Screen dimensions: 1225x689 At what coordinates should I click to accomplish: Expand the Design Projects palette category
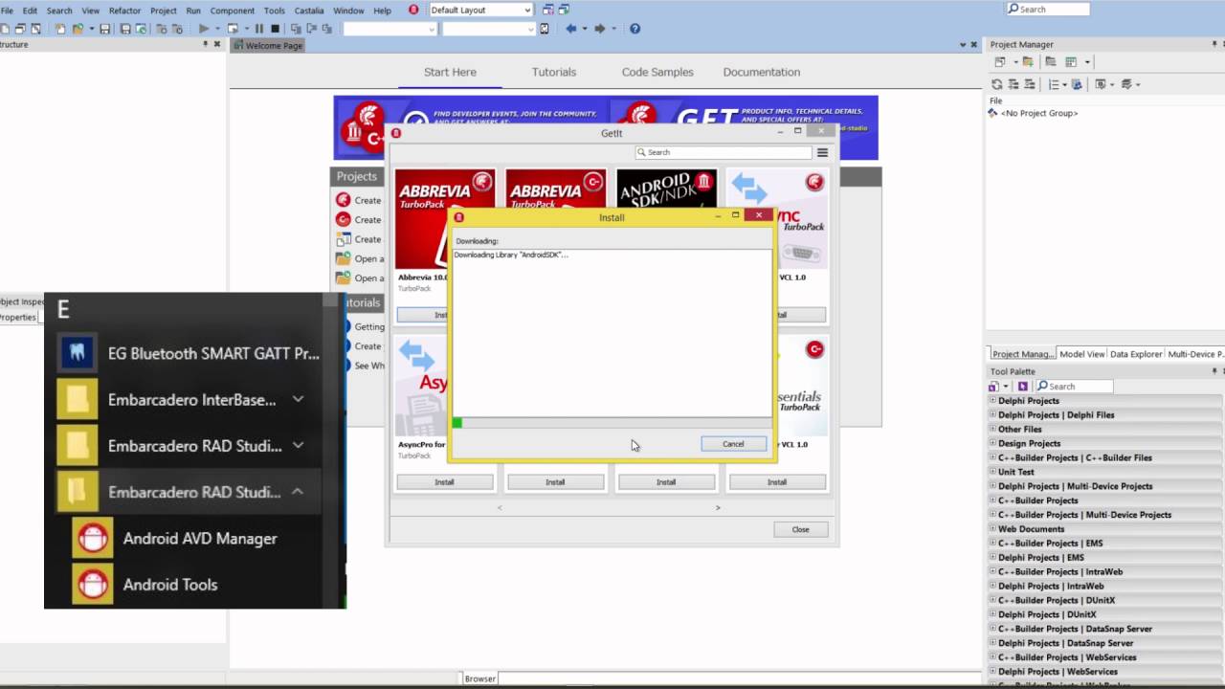click(992, 444)
